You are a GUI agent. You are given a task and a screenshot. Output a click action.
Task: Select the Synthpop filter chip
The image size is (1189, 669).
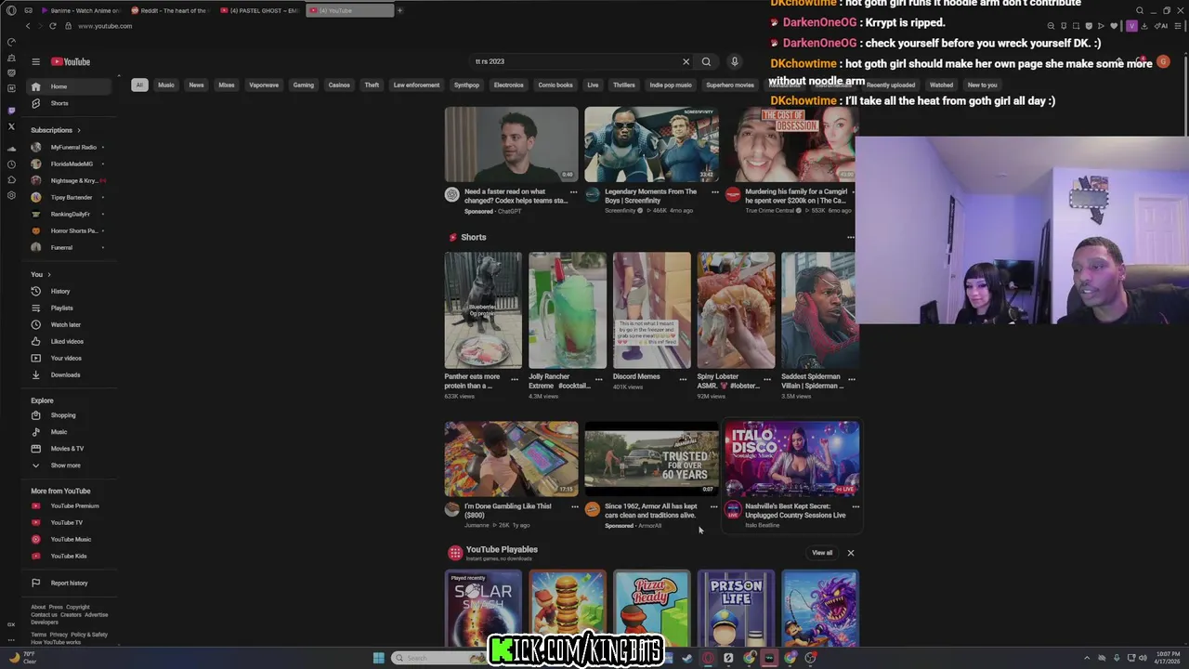tap(466, 85)
